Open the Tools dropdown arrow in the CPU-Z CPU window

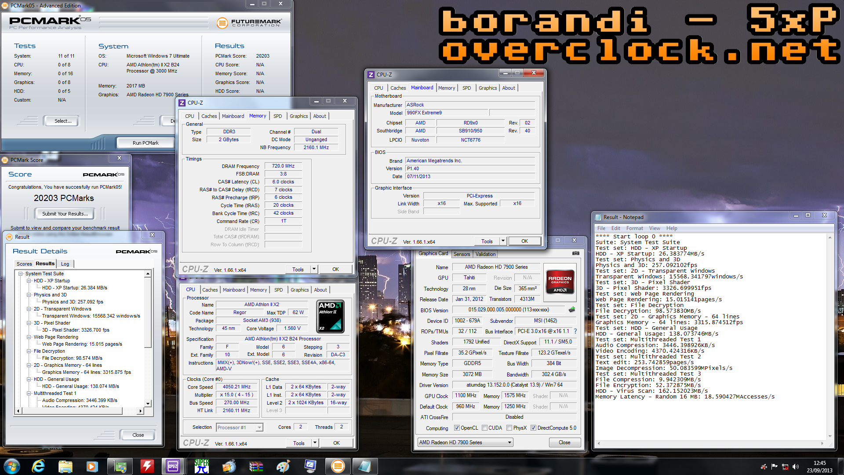(x=315, y=443)
